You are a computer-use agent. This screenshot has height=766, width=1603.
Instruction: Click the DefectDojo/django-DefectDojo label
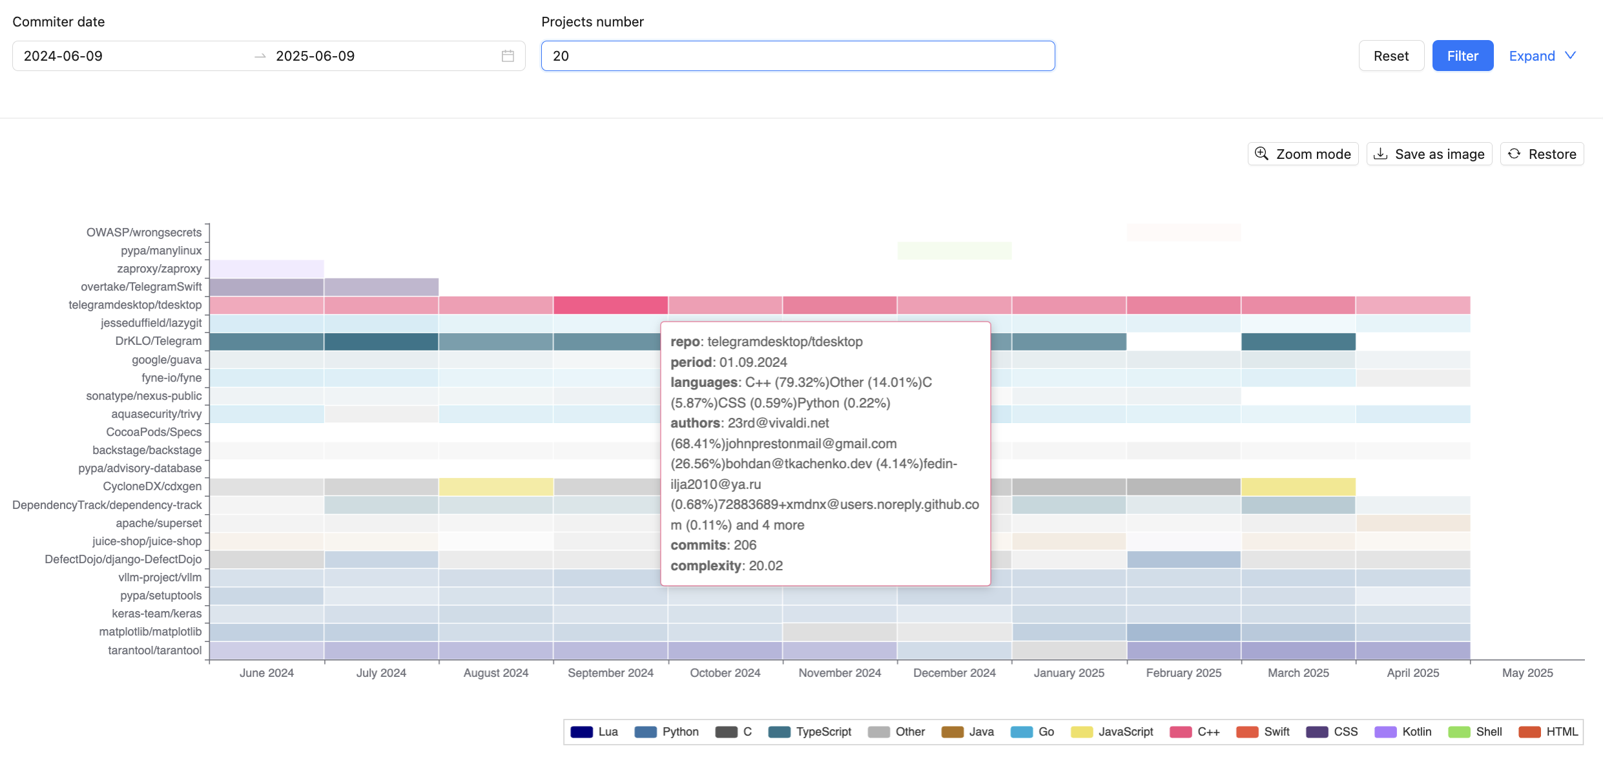tap(123, 559)
